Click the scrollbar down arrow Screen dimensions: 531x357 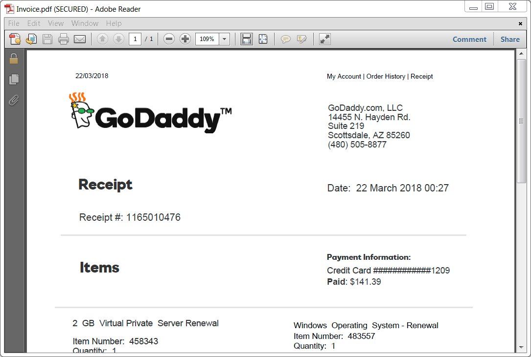[521, 348]
